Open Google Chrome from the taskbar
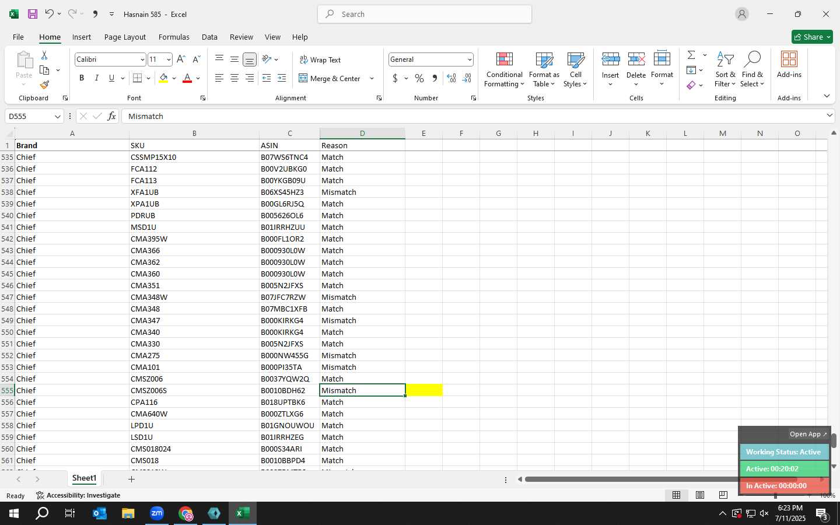 coord(185,513)
